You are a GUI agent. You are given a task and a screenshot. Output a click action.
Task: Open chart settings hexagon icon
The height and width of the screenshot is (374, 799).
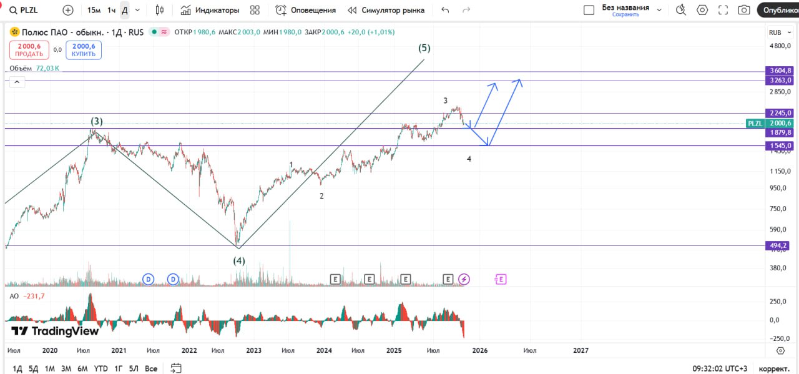pyautogui.click(x=702, y=10)
